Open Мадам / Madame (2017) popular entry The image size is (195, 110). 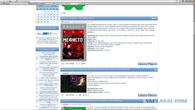pos(48,85)
